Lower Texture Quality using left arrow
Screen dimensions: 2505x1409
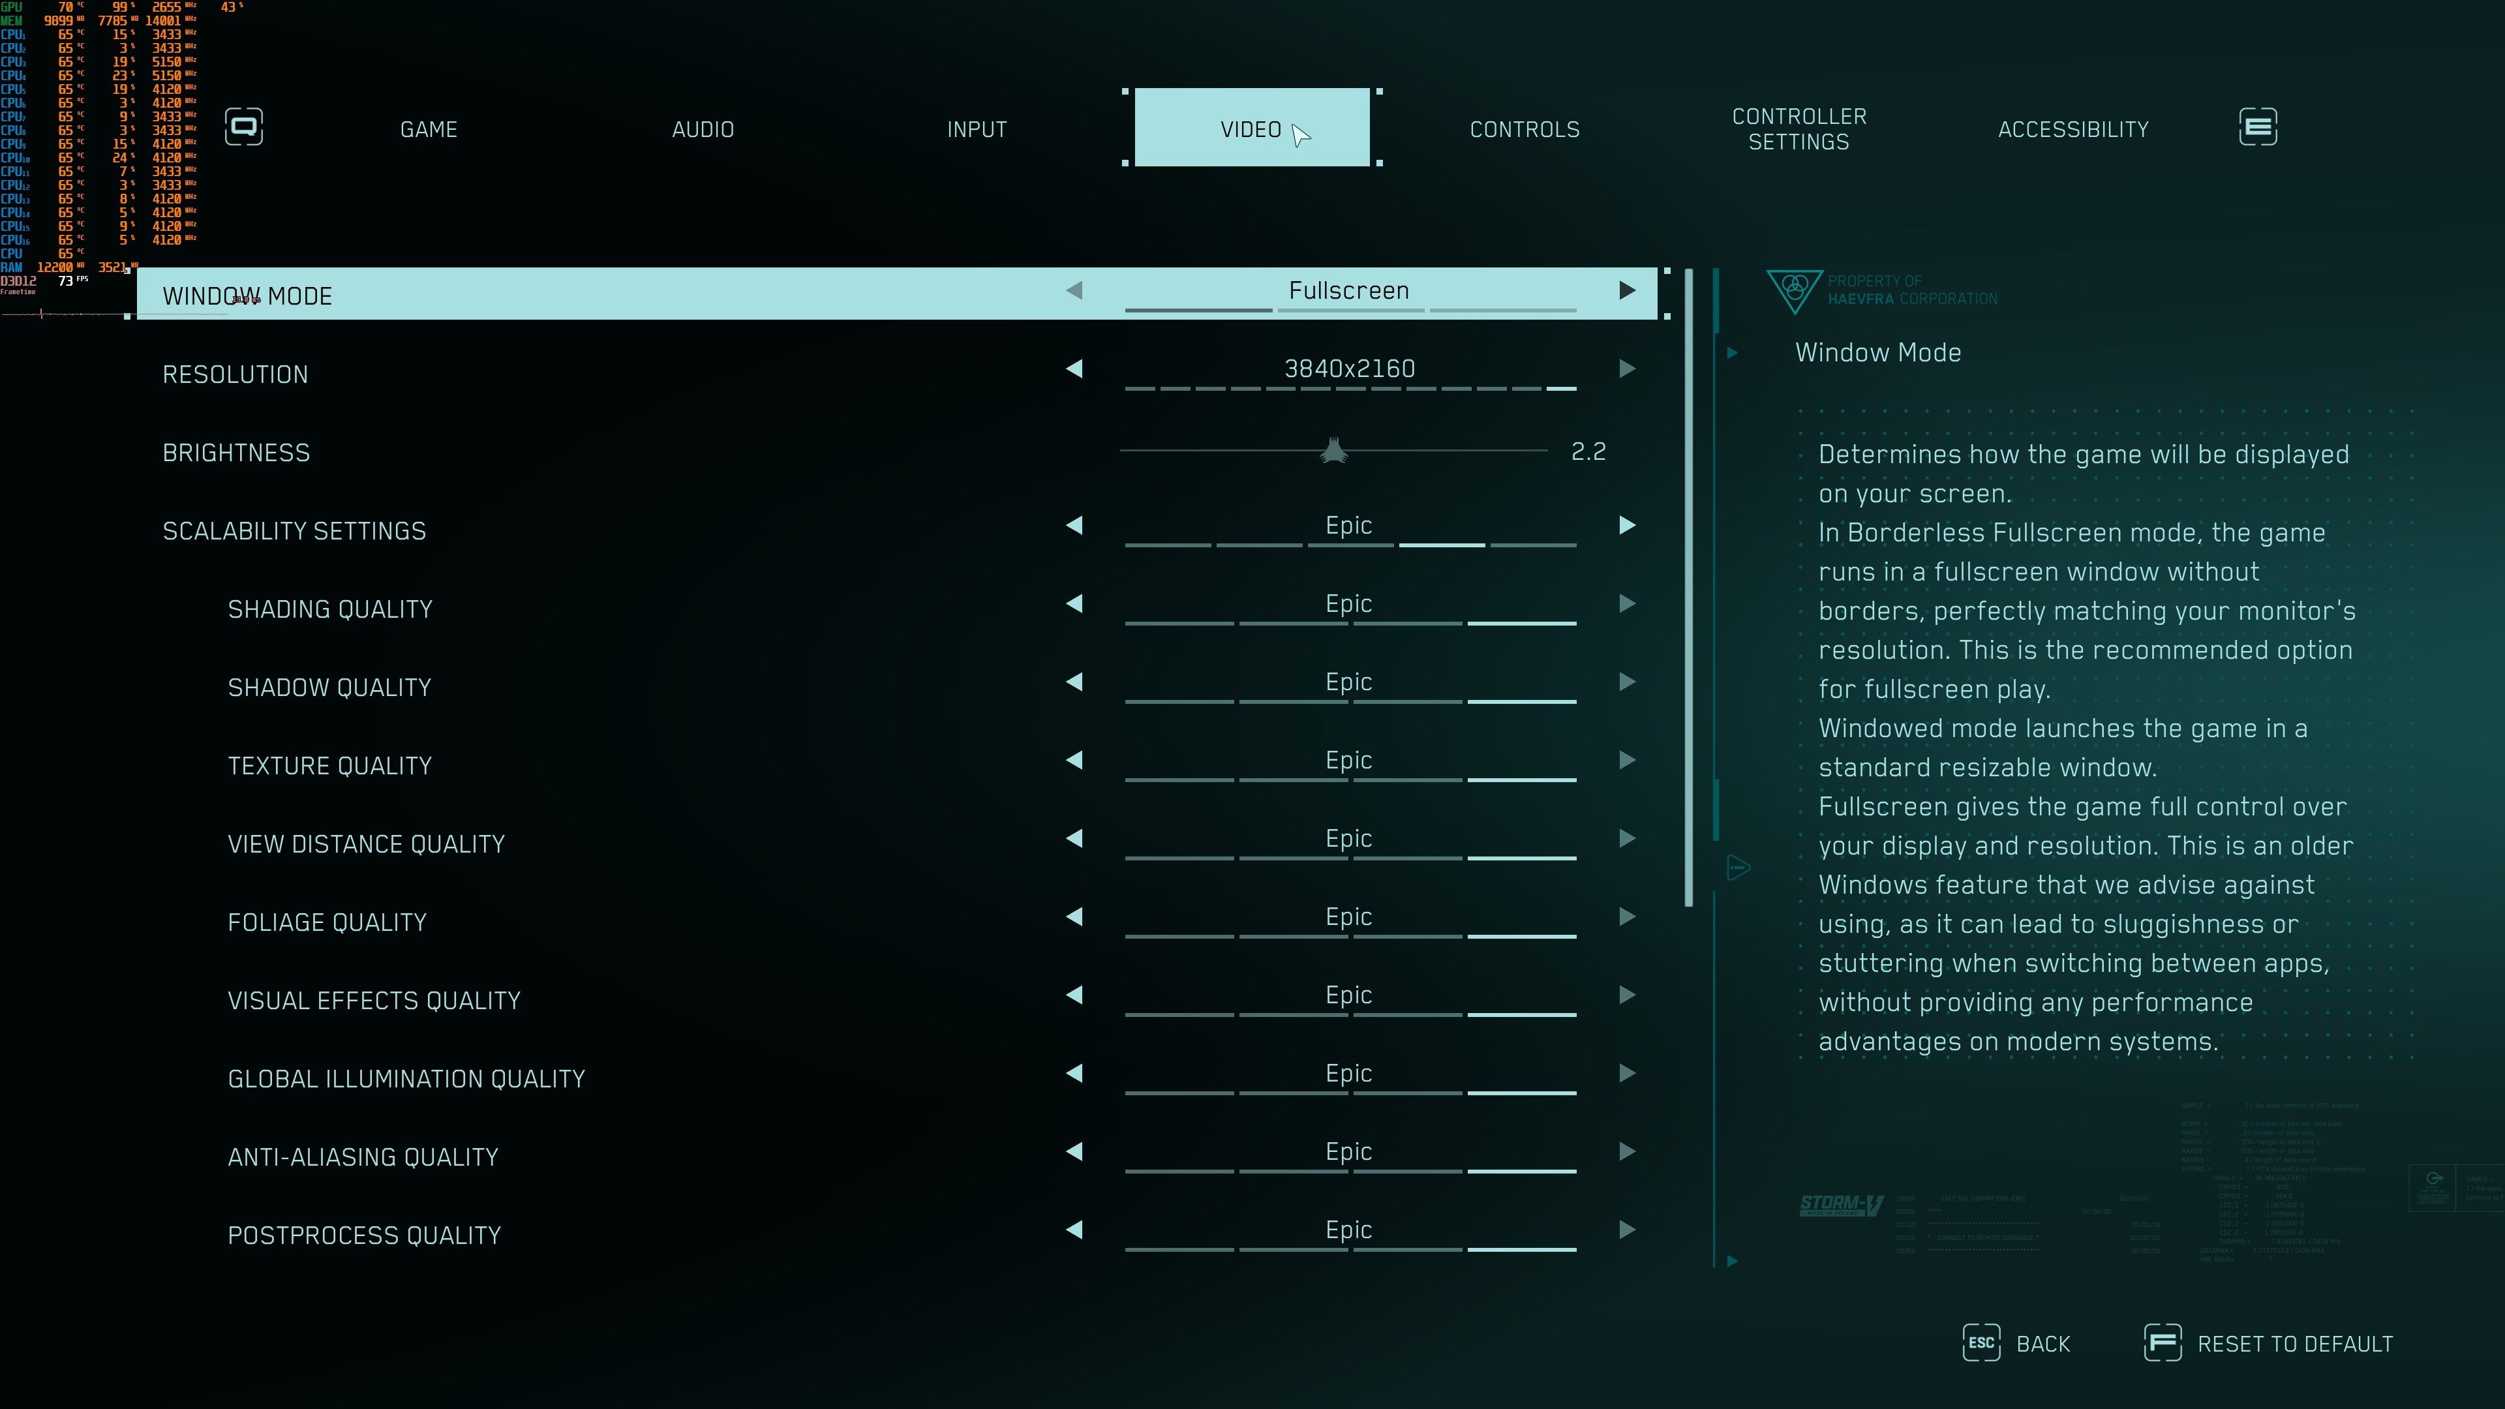[1074, 761]
